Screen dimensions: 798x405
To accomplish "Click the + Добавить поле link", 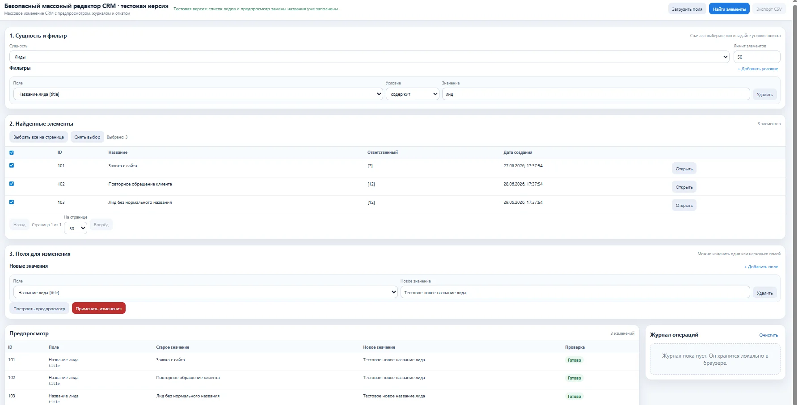I will point(760,267).
